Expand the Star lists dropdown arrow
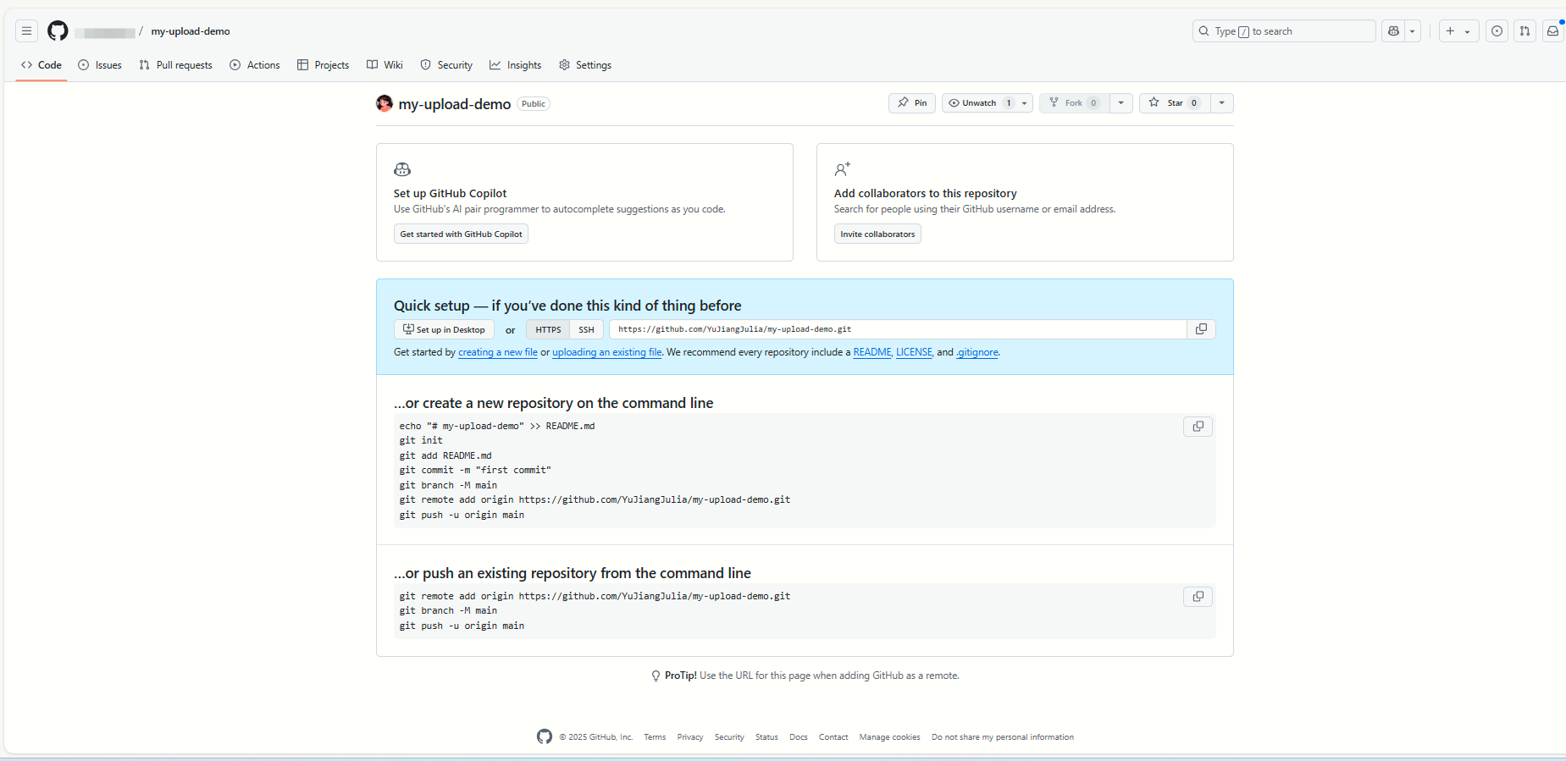 [1222, 103]
